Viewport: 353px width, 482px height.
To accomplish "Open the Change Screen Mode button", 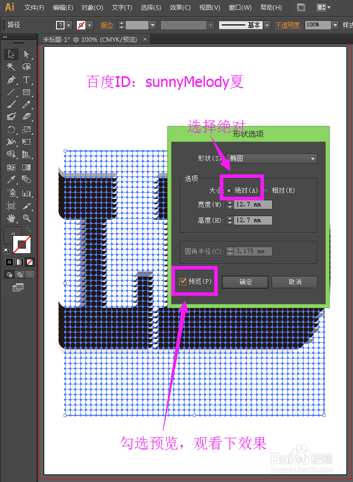I will click(x=18, y=287).
